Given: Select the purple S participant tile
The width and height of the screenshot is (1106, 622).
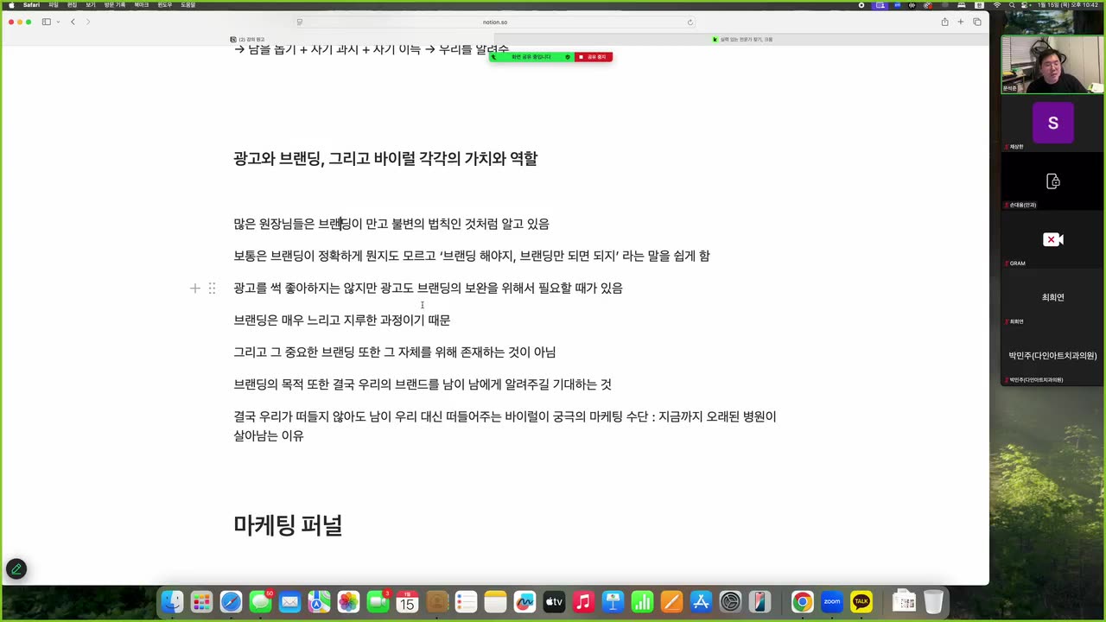Looking at the screenshot, I should [x=1052, y=123].
